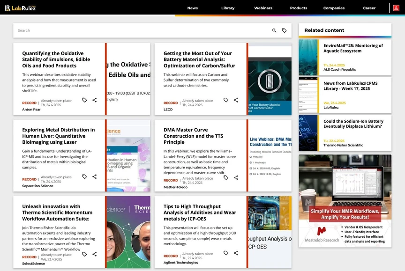This screenshot has width=405, height=271.
Task: Click the Related content heading
Action: (324, 30)
